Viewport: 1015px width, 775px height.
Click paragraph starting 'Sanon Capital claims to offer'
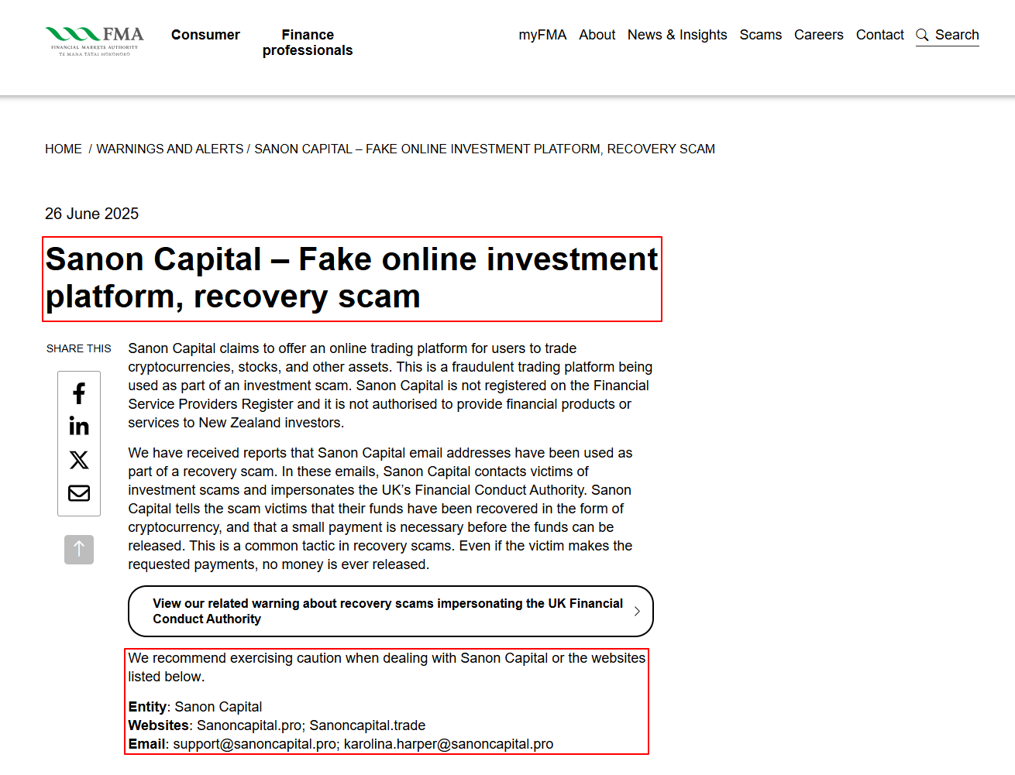(391, 386)
